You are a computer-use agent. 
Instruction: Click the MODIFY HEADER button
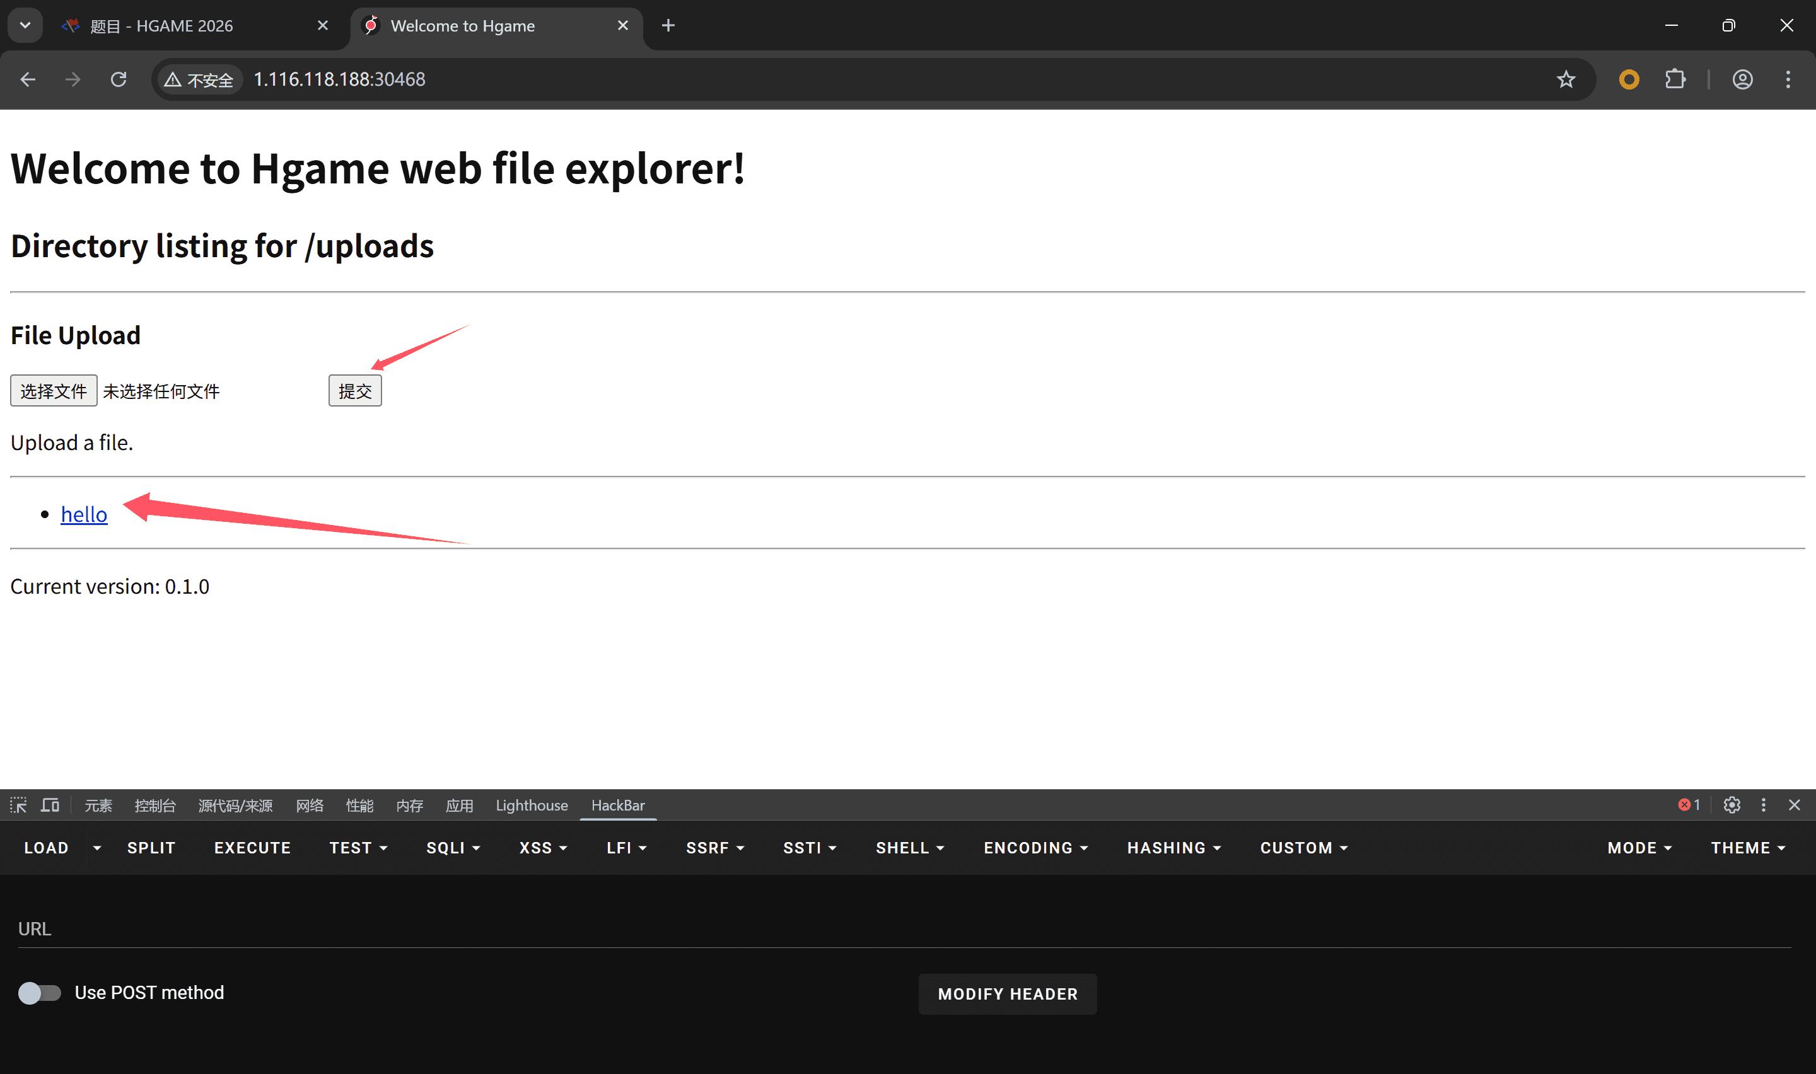tap(1007, 994)
